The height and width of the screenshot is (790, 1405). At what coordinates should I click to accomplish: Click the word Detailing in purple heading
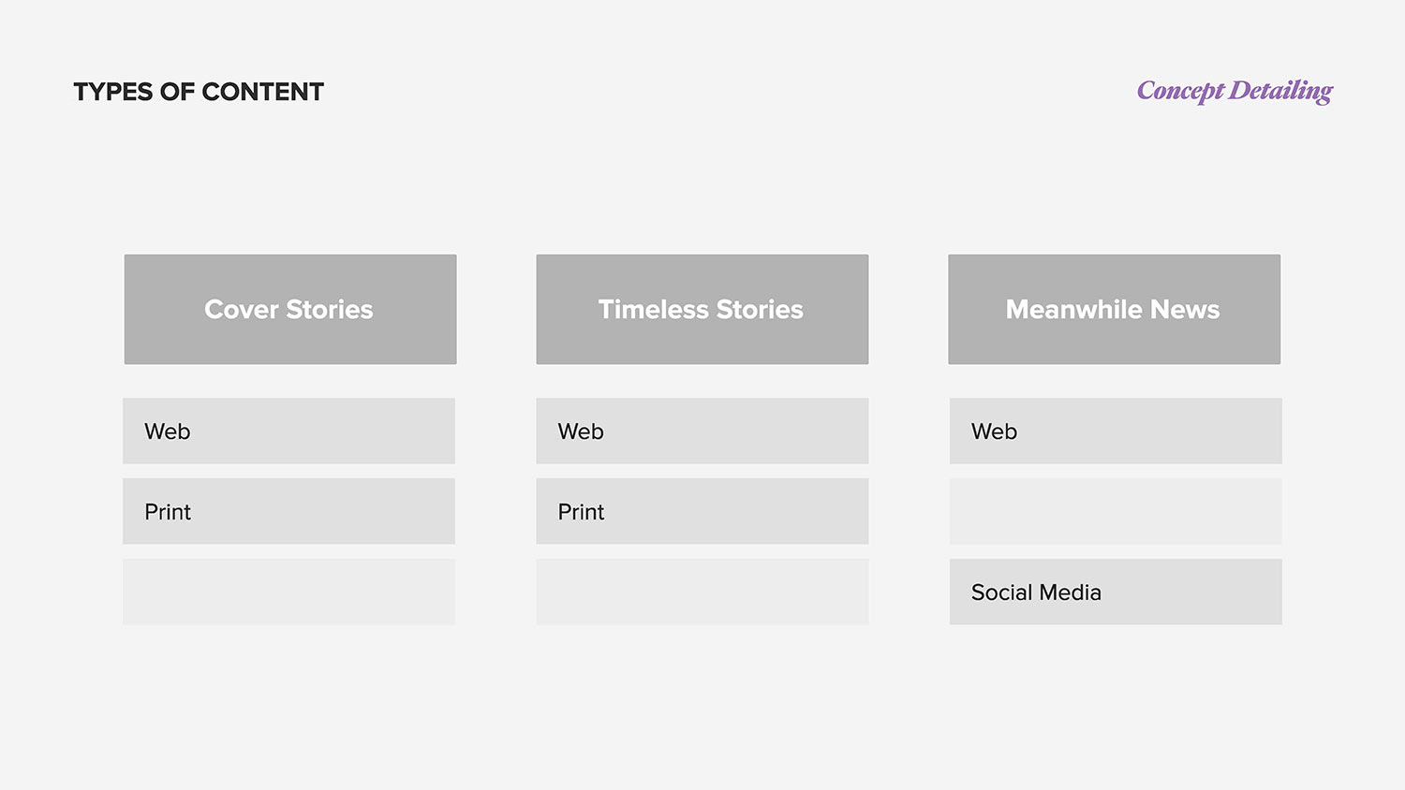tap(1280, 91)
